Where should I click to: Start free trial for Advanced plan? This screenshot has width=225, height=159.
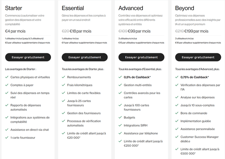point(141,57)
